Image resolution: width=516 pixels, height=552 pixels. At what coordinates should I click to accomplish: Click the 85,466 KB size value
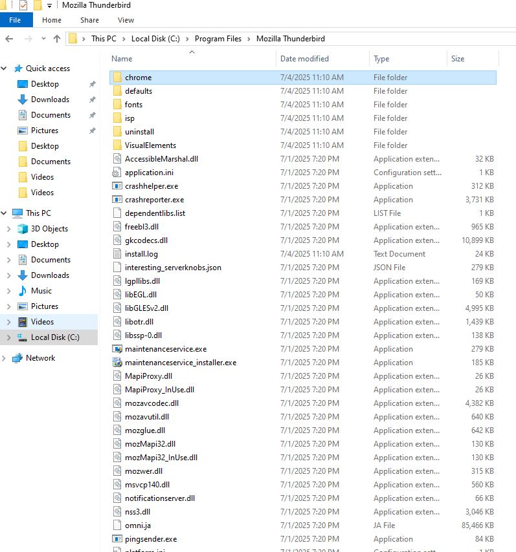478,525
